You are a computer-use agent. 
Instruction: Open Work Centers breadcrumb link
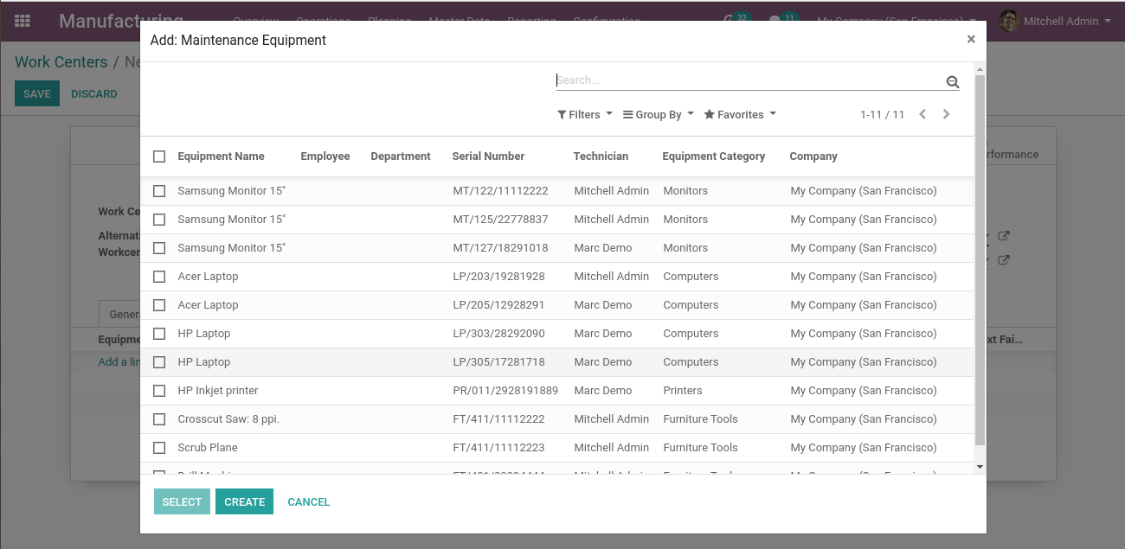61,62
